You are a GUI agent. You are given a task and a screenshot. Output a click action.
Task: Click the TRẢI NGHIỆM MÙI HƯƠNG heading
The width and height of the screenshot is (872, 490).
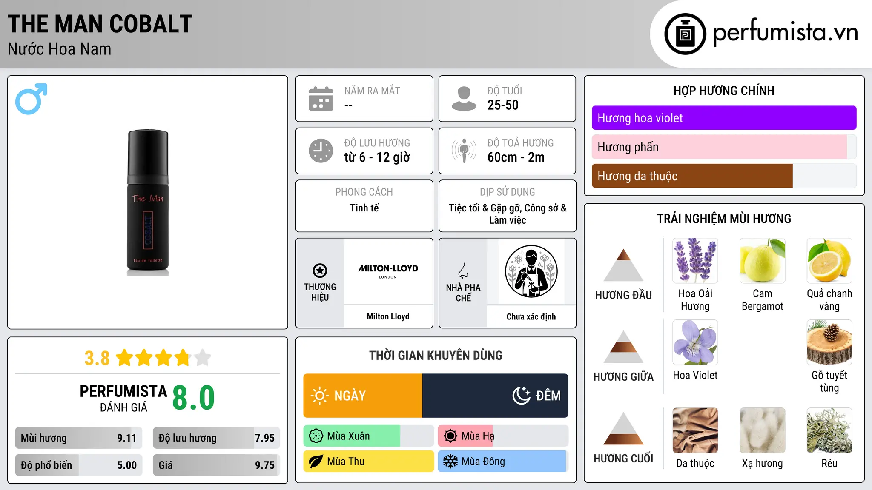point(724,219)
